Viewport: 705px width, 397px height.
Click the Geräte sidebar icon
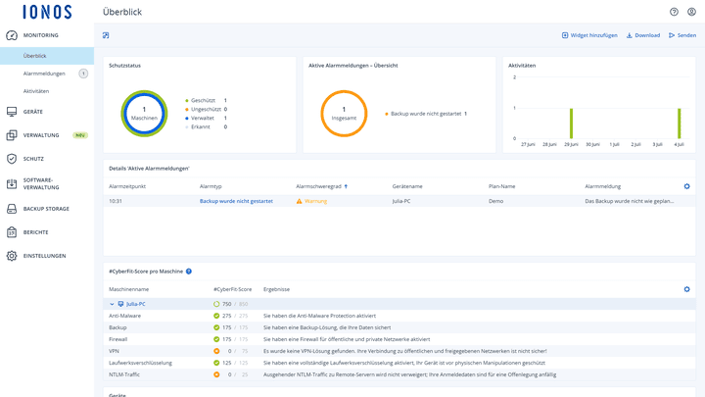[x=12, y=112]
